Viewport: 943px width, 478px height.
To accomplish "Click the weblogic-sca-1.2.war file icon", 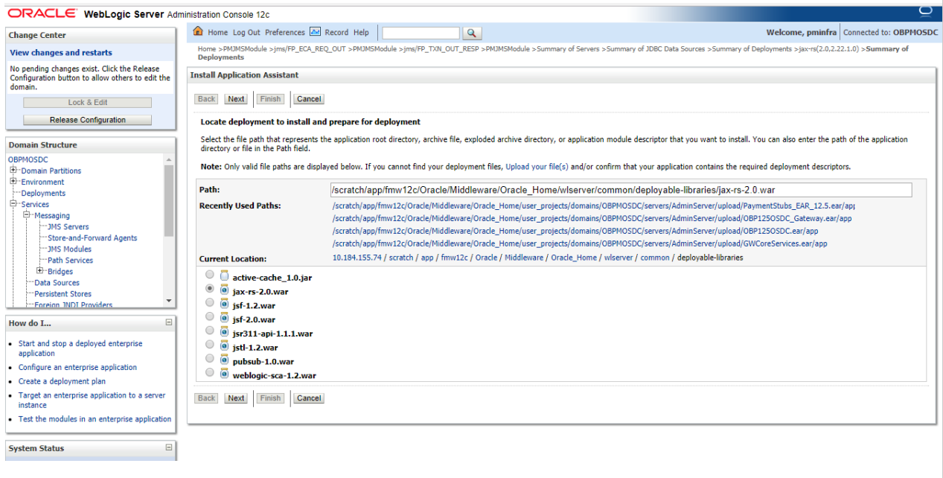I will [x=225, y=374].
